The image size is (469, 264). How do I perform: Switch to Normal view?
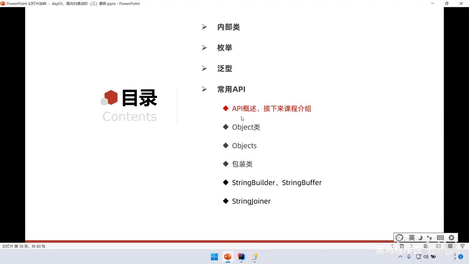pos(426,246)
